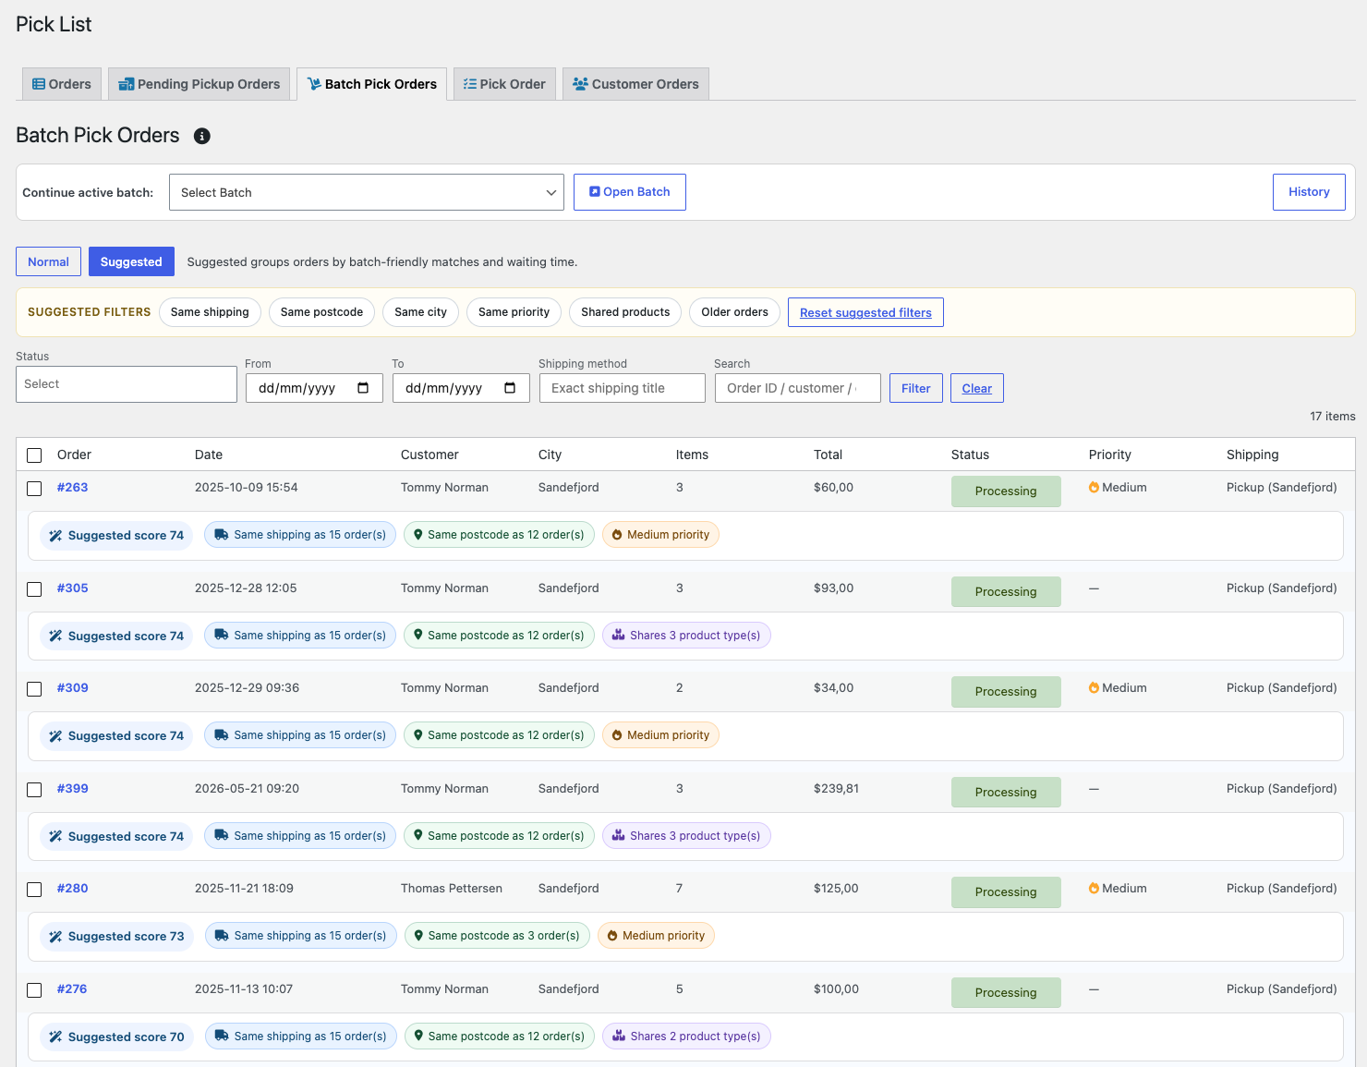Click the Open Batch button

coord(630,192)
